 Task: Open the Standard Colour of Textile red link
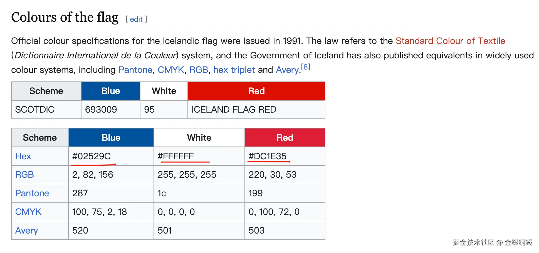[x=450, y=41]
